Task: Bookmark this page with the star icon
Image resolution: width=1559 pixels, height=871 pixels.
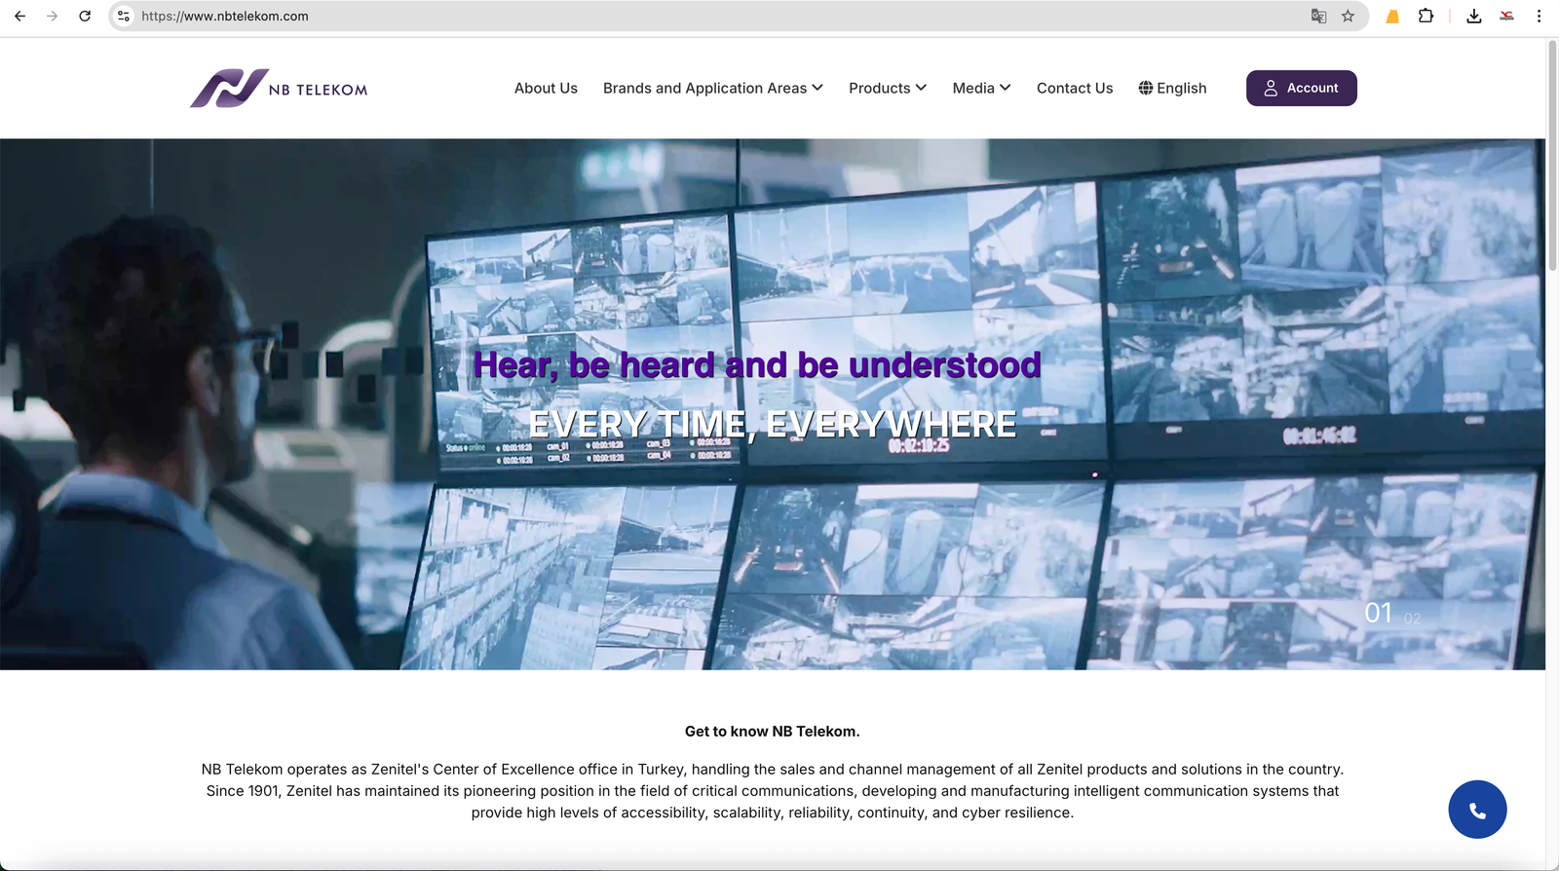Action: tap(1348, 17)
